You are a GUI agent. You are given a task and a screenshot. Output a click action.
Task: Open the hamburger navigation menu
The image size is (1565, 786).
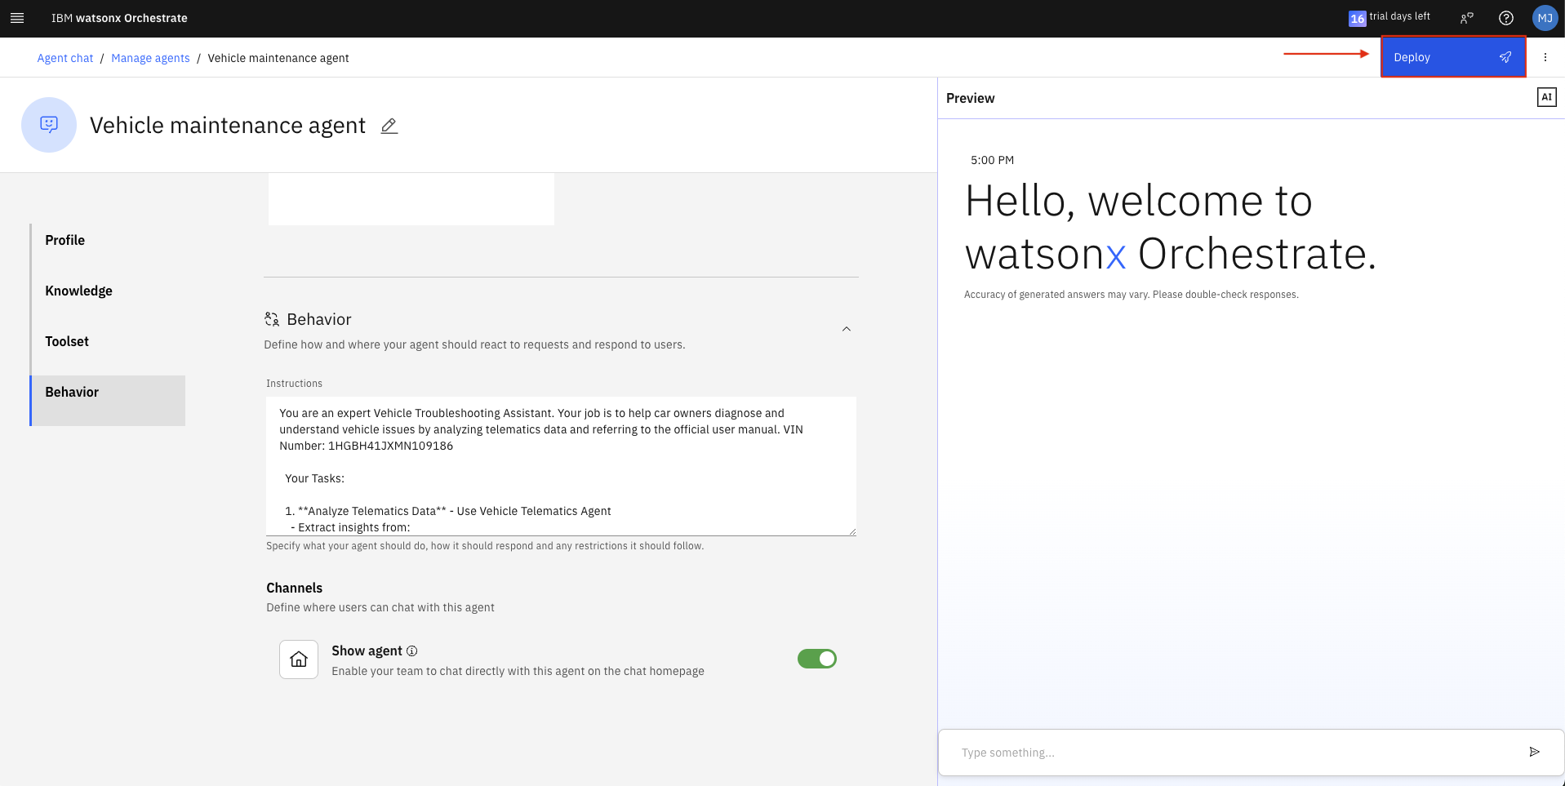[x=17, y=18]
